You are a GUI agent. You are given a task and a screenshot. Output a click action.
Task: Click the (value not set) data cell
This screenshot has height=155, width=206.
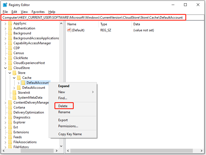click(x=144, y=30)
